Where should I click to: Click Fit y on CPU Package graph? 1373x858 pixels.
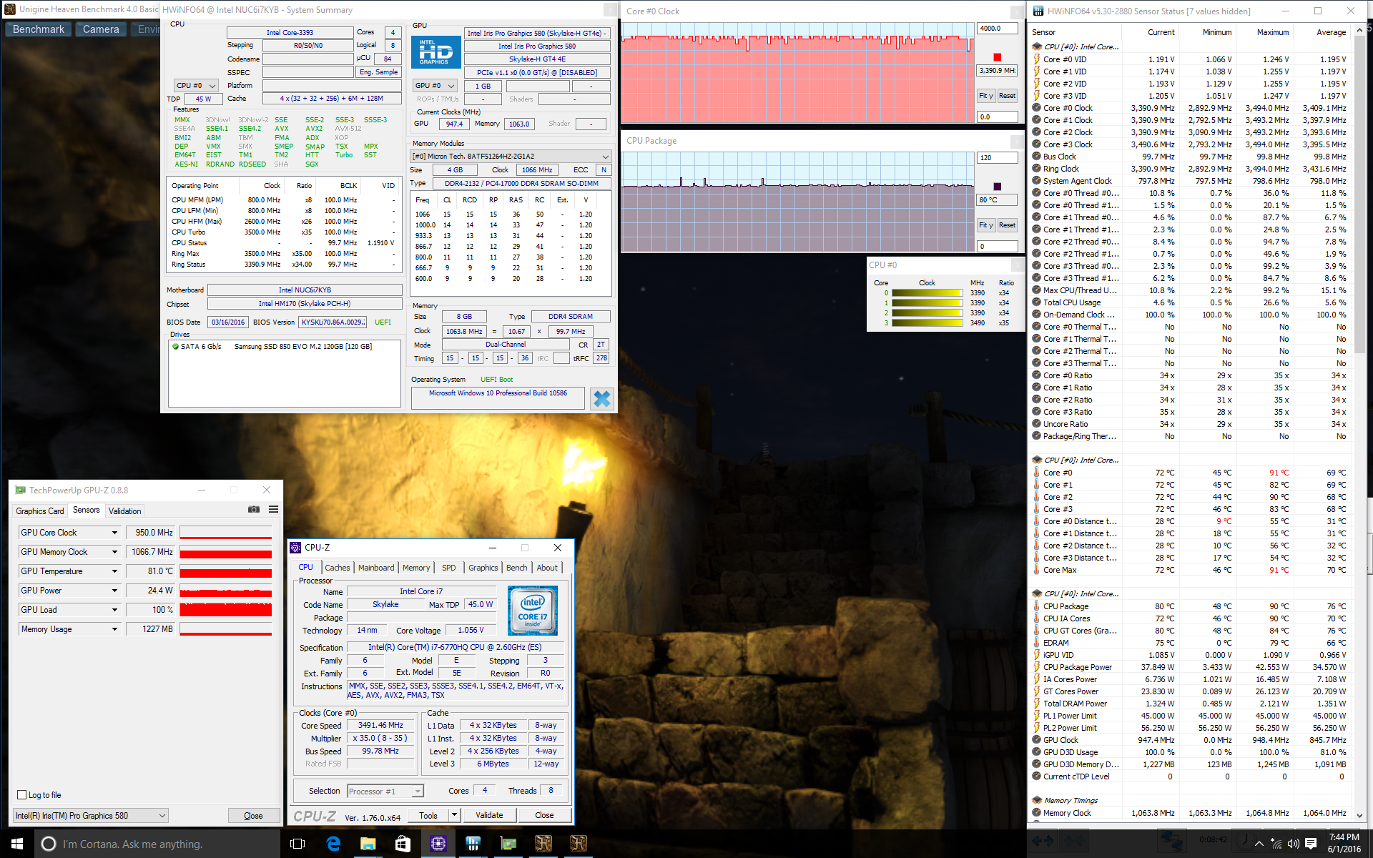pyautogui.click(x=986, y=225)
